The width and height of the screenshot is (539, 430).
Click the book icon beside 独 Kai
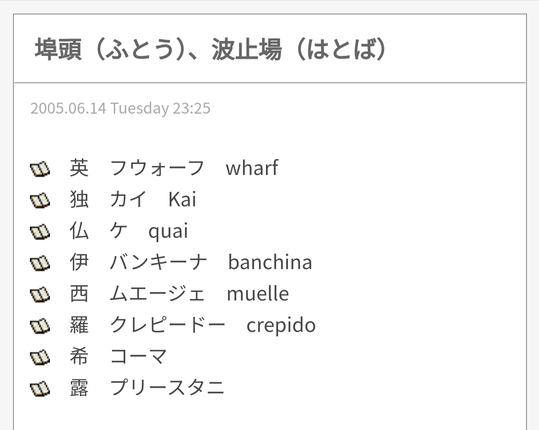coord(40,200)
